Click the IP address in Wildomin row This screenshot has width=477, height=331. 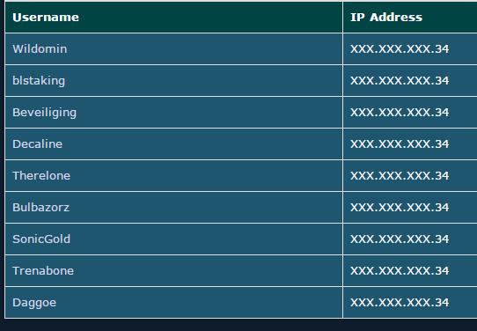pyautogui.click(x=400, y=49)
